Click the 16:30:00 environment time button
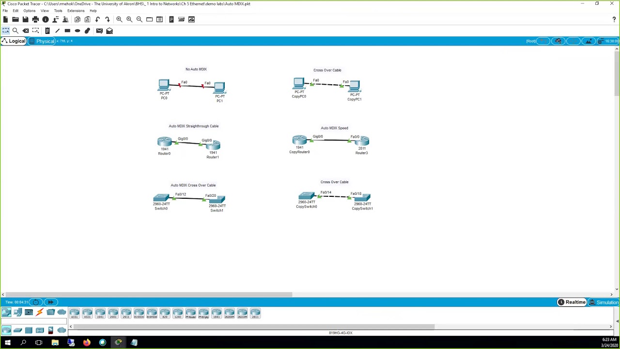The height and width of the screenshot is (349, 620). click(608, 41)
